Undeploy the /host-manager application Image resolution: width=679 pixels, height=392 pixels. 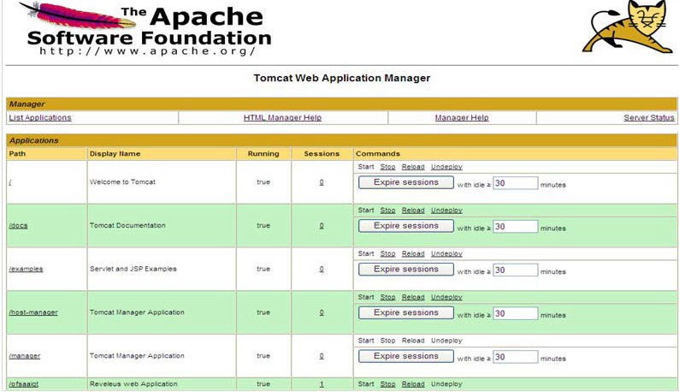tap(446, 297)
